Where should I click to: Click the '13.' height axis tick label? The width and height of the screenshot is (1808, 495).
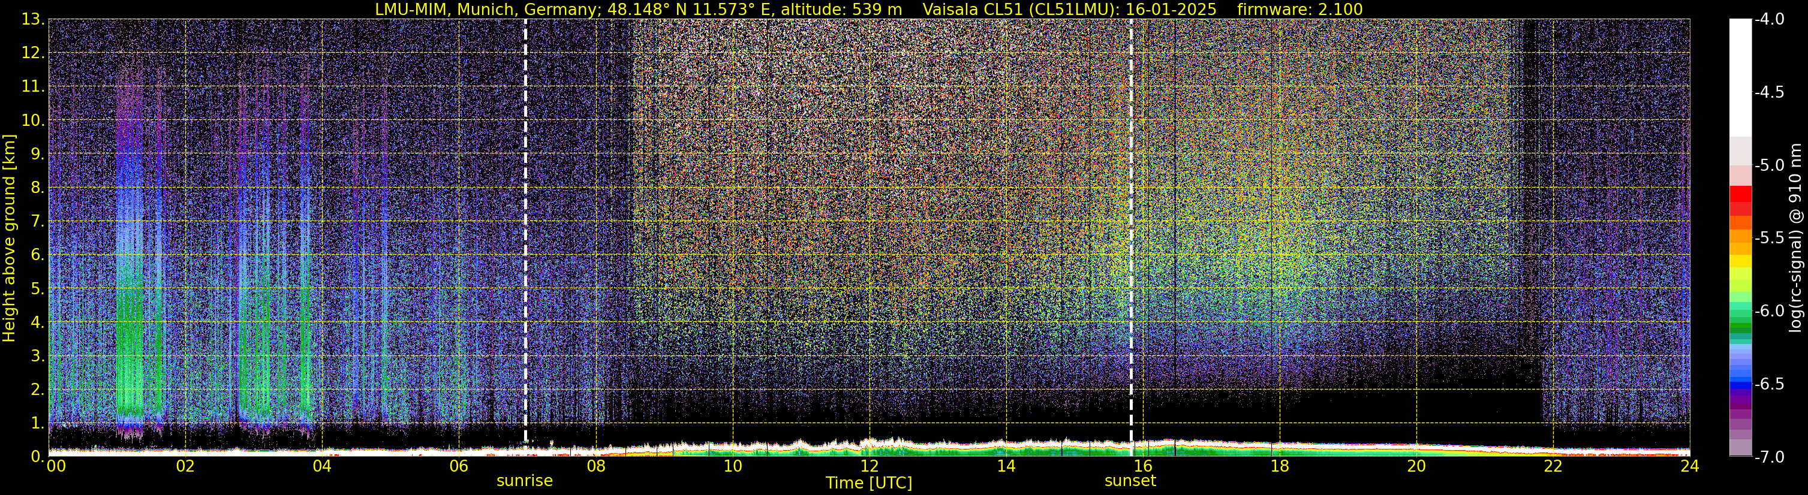[x=33, y=20]
